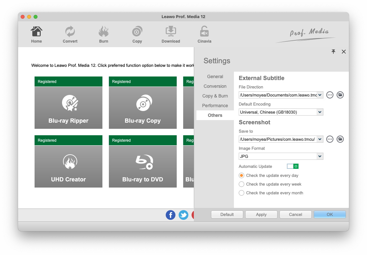The height and width of the screenshot is (255, 367).
Task: Open the Download module
Action: (171, 35)
